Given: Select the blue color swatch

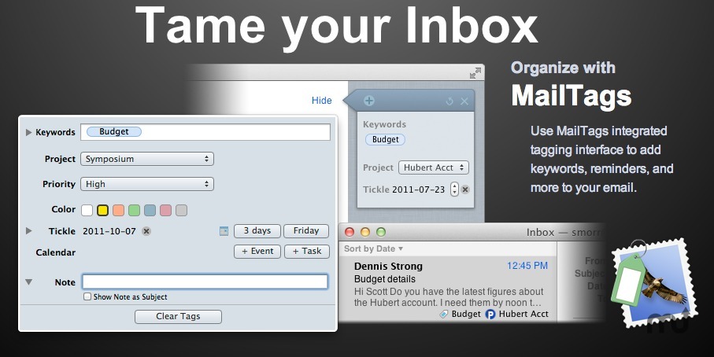Looking at the screenshot, I should pos(150,210).
